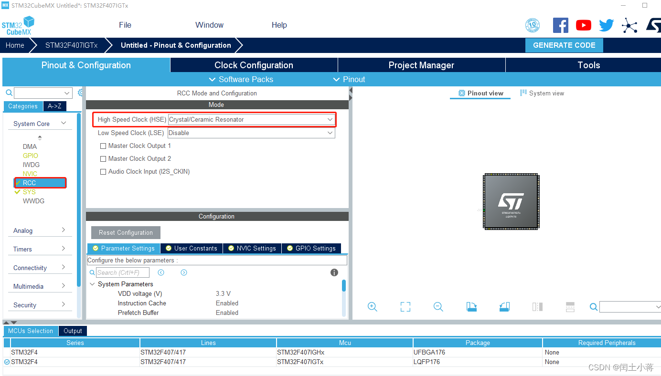Click the STM32F407IGTx breadcrumb
The width and height of the screenshot is (661, 376).
coord(71,45)
